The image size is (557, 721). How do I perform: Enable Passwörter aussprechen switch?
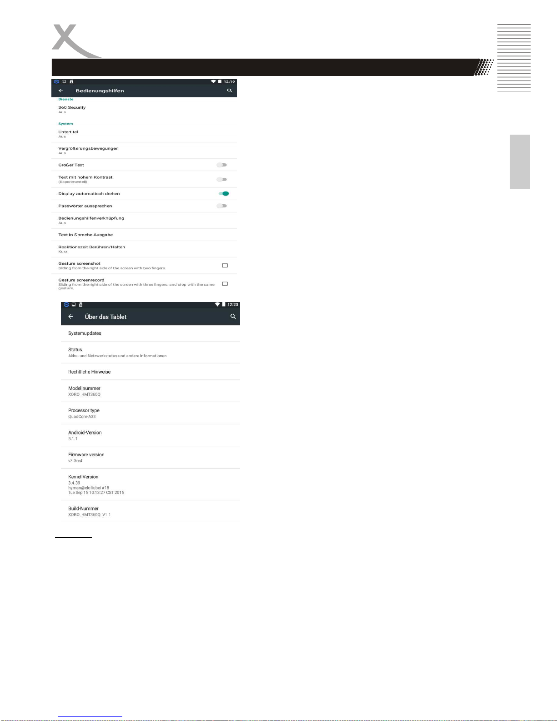[x=222, y=206]
